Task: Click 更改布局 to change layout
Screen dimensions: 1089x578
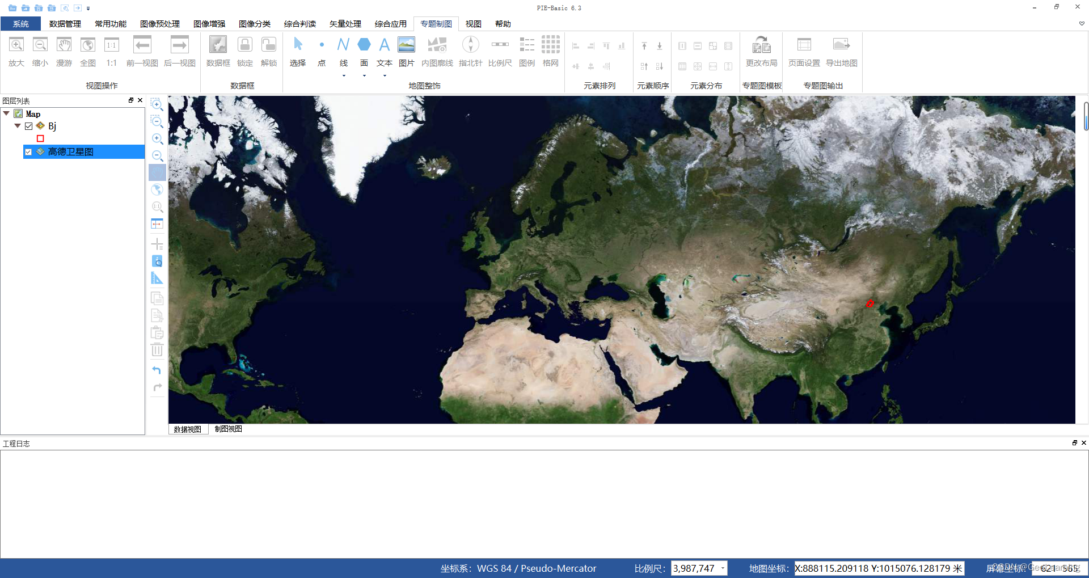Action: tap(761, 52)
